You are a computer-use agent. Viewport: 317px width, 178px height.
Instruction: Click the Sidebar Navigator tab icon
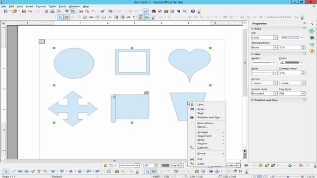pos(312,51)
